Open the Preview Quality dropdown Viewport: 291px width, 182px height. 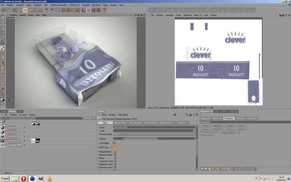[x=154, y=134]
